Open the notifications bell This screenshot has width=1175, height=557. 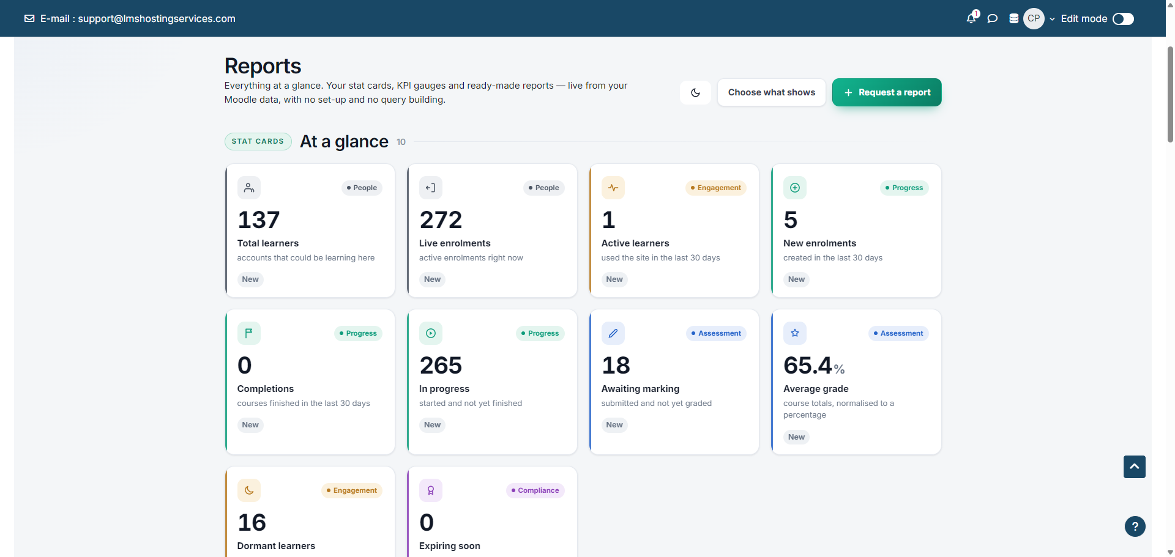[971, 18]
